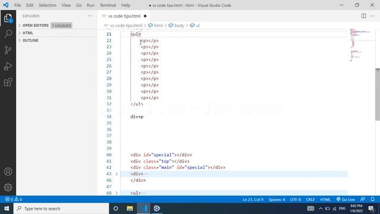The height and width of the screenshot is (214, 380).
Task: Open the Edit menu
Action: [x=30, y=5]
